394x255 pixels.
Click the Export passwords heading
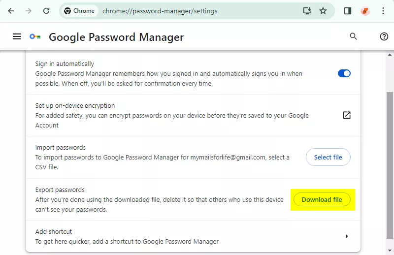point(60,190)
